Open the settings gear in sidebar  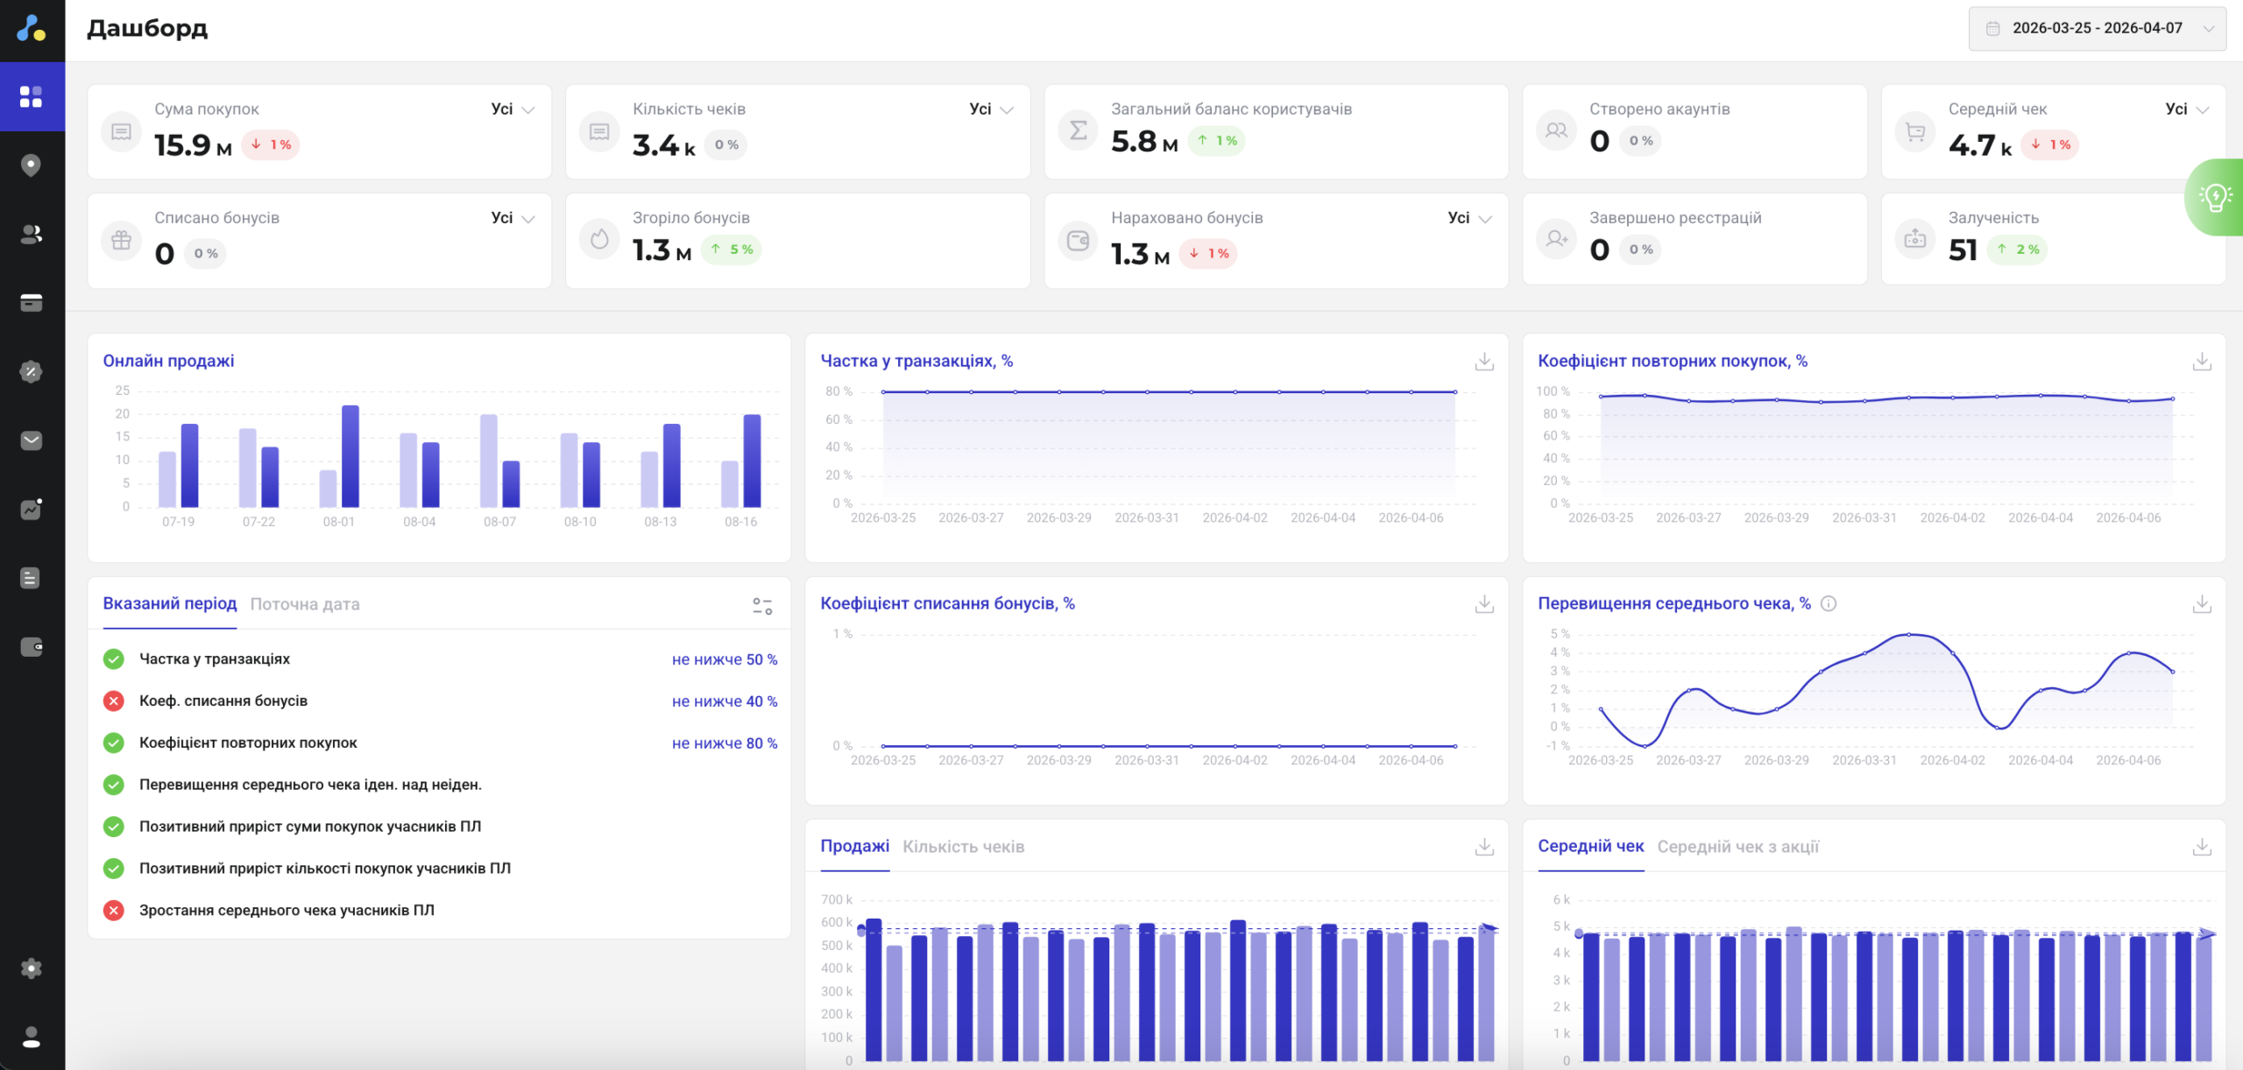pyautogui.click(x=32, y=968)
